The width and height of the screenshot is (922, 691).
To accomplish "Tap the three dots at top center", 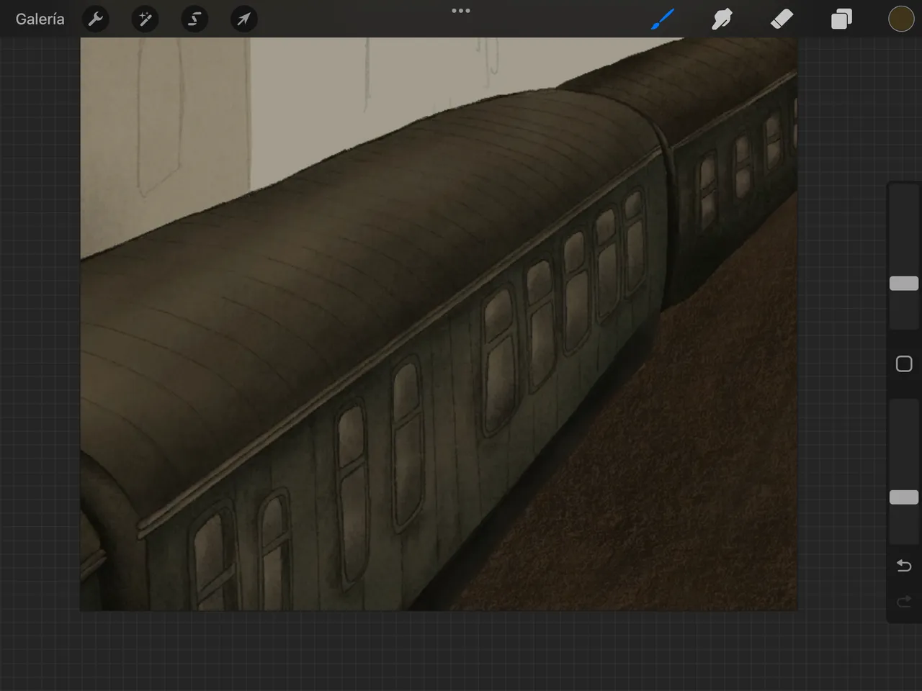I will (461, 11).
